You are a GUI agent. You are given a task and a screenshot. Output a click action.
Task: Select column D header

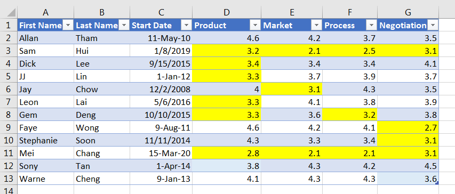pos(227,12)
